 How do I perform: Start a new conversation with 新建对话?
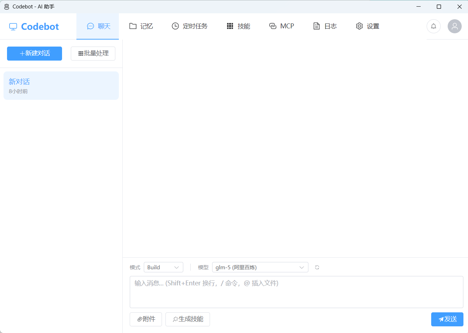[34, 53]
